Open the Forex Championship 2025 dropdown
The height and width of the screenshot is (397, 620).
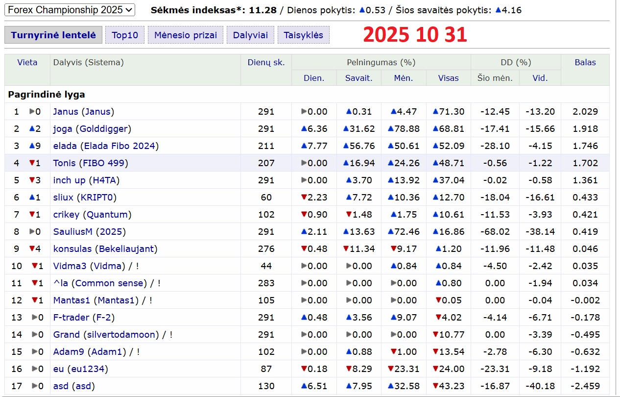coord(69,9)
